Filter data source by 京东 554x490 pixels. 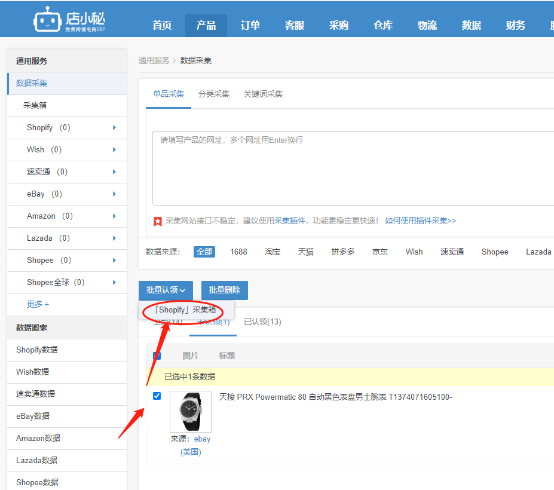tap(380, 252)
